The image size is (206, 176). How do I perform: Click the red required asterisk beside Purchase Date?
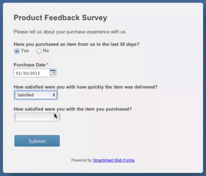(x=47, y=65)
